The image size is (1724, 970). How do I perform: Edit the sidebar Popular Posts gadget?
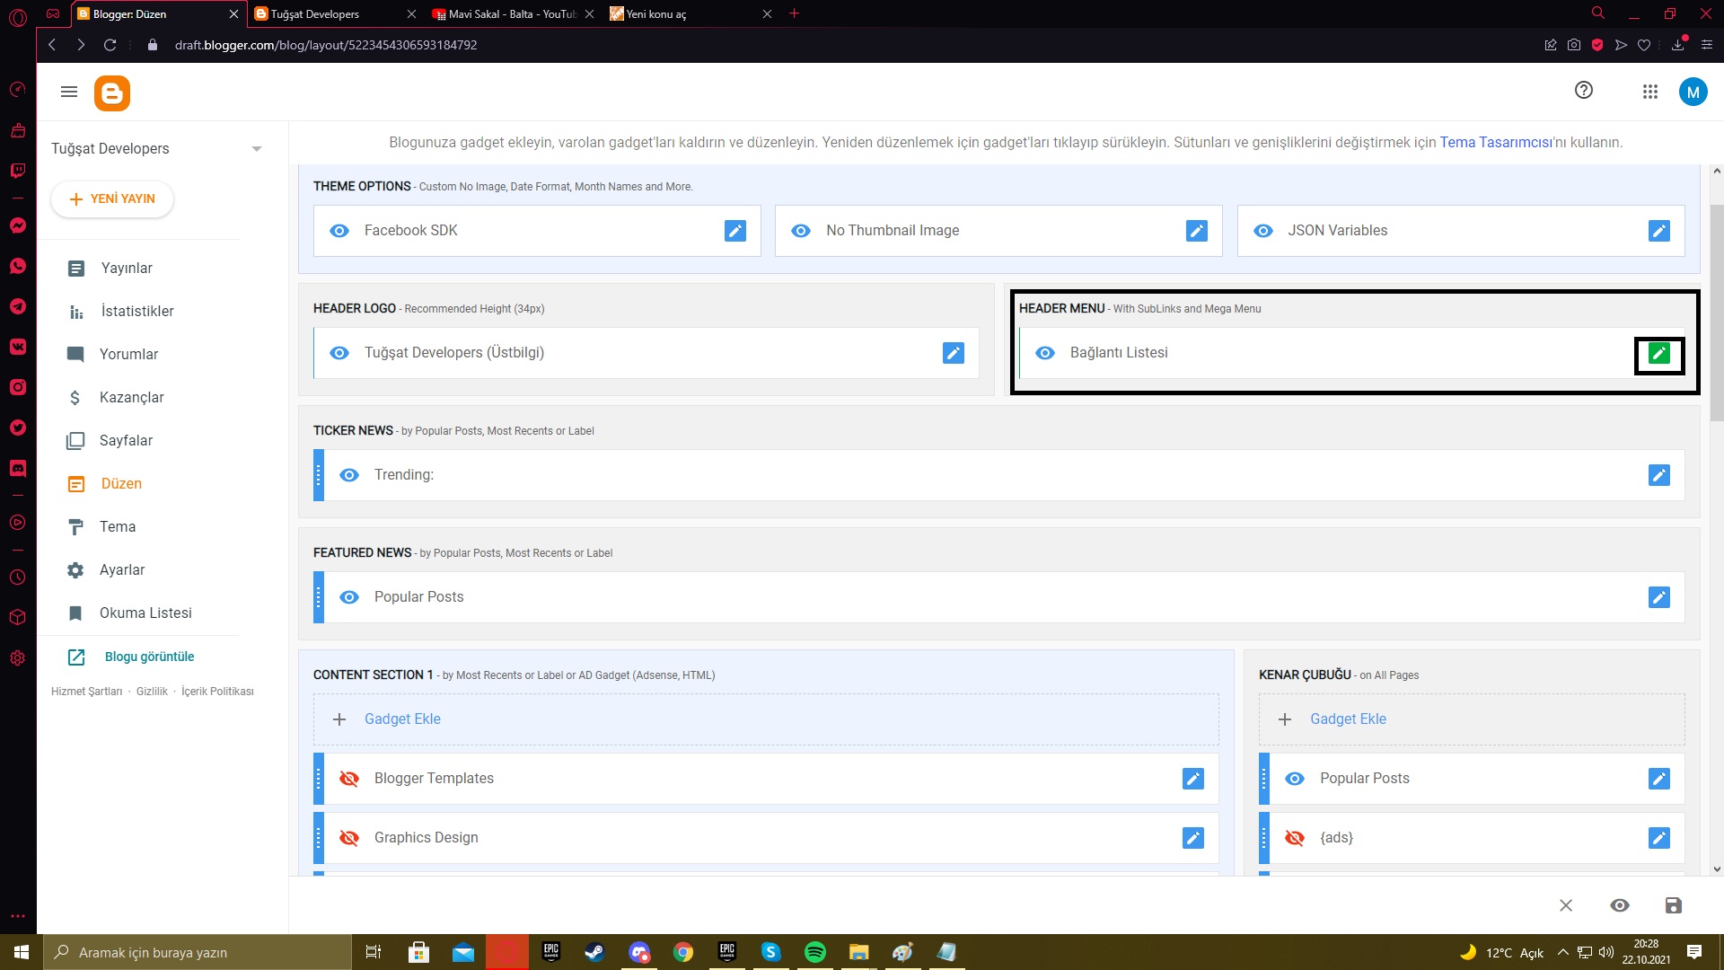pos(1659,779)
